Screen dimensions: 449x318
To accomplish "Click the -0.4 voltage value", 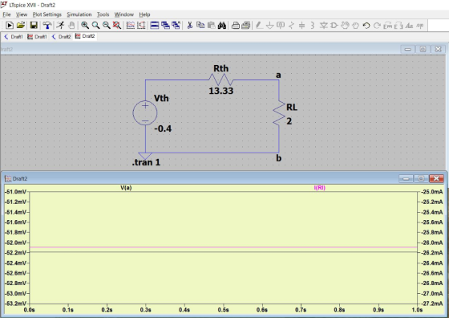I will pyautogui.click(x=163, y=128).
